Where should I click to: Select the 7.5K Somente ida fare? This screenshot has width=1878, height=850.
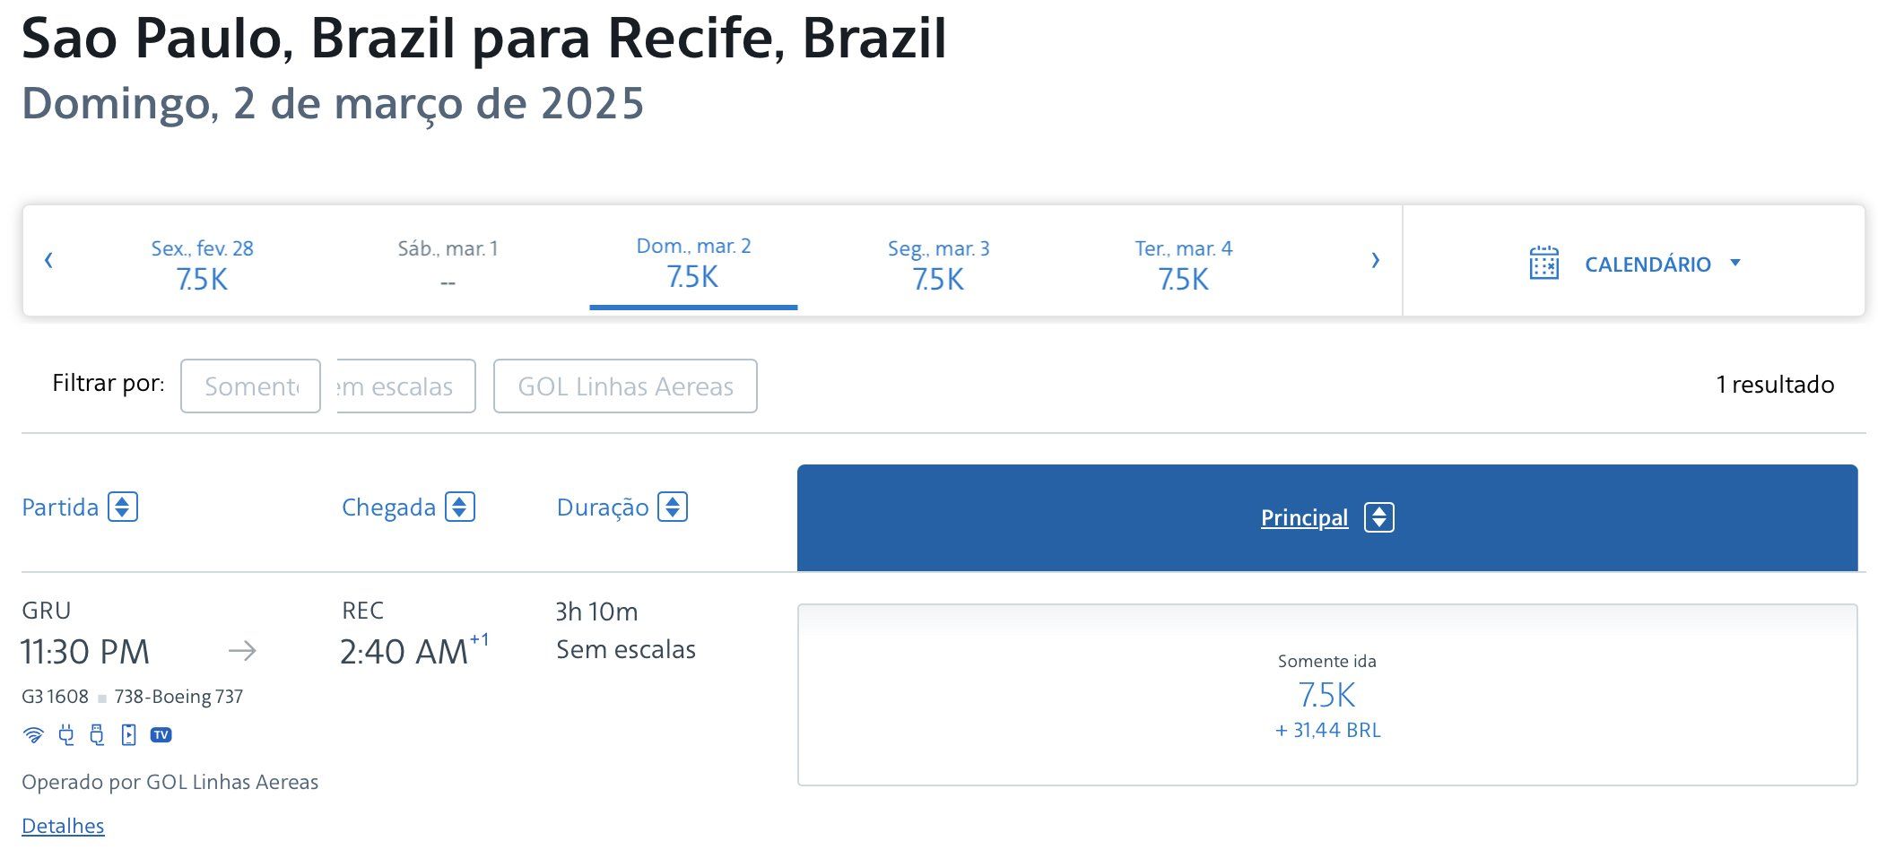click(1327, 695)
